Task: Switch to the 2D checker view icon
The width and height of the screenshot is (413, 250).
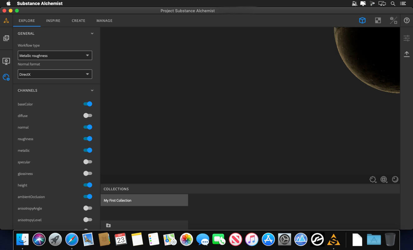Action: (378, 20)
